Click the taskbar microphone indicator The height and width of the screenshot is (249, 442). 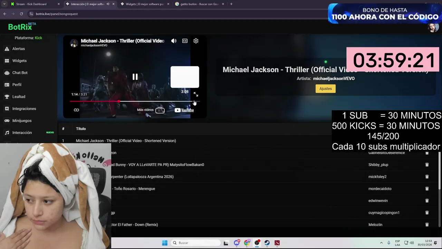[x=389, y=243]
